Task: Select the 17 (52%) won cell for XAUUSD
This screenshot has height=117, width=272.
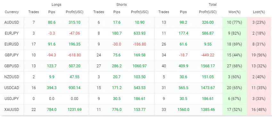Action: (235, 110)
